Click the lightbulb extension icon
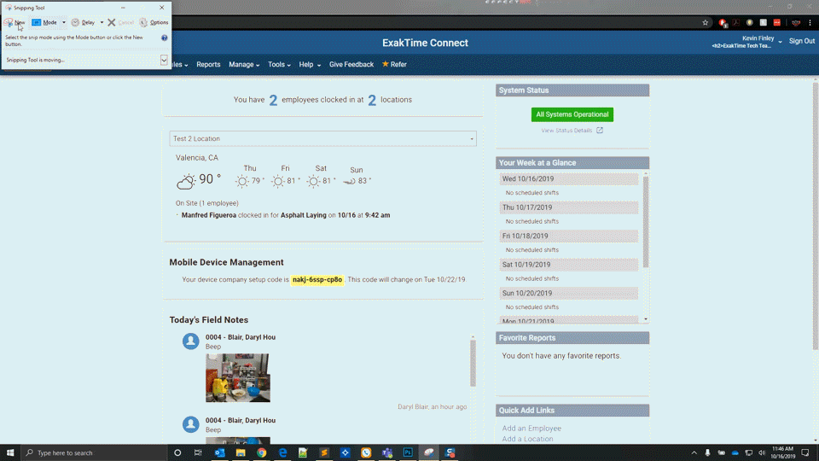Viewport: 819px width, 461px height. pyautogui.click(x=750, y=22)
